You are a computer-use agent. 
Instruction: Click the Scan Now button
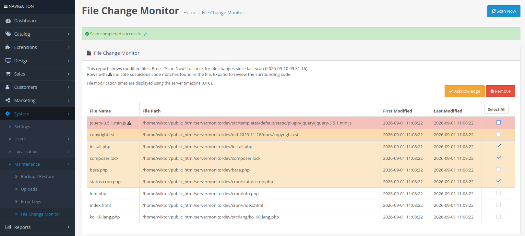(x=504, y=11)
